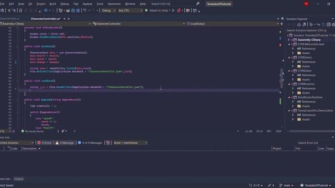Click the Save disk icon in toolbar
Screen dimensions: 335x188
(x=73, y=10)
